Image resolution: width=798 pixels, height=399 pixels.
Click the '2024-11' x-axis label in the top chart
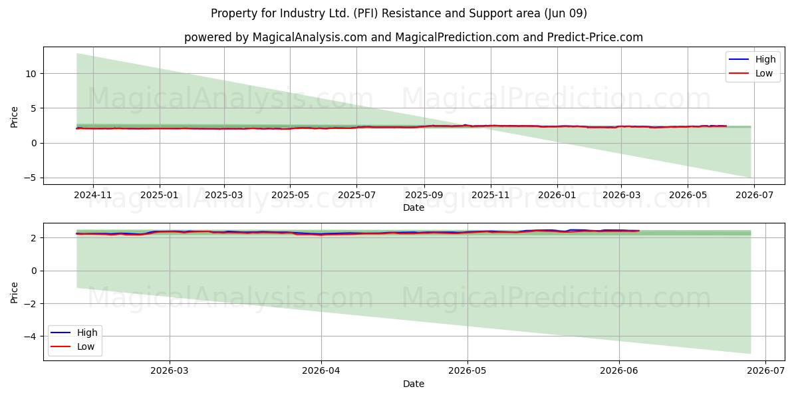tap(92, 196)
